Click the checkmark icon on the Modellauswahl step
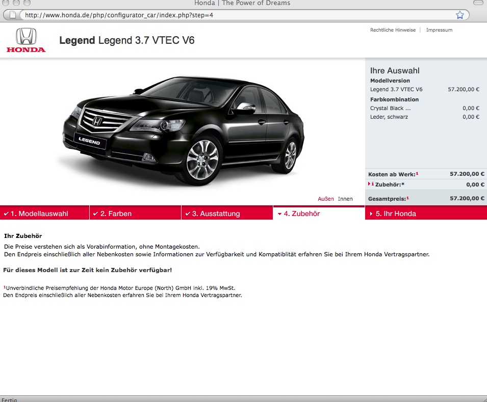 click(x=6, y=213)
